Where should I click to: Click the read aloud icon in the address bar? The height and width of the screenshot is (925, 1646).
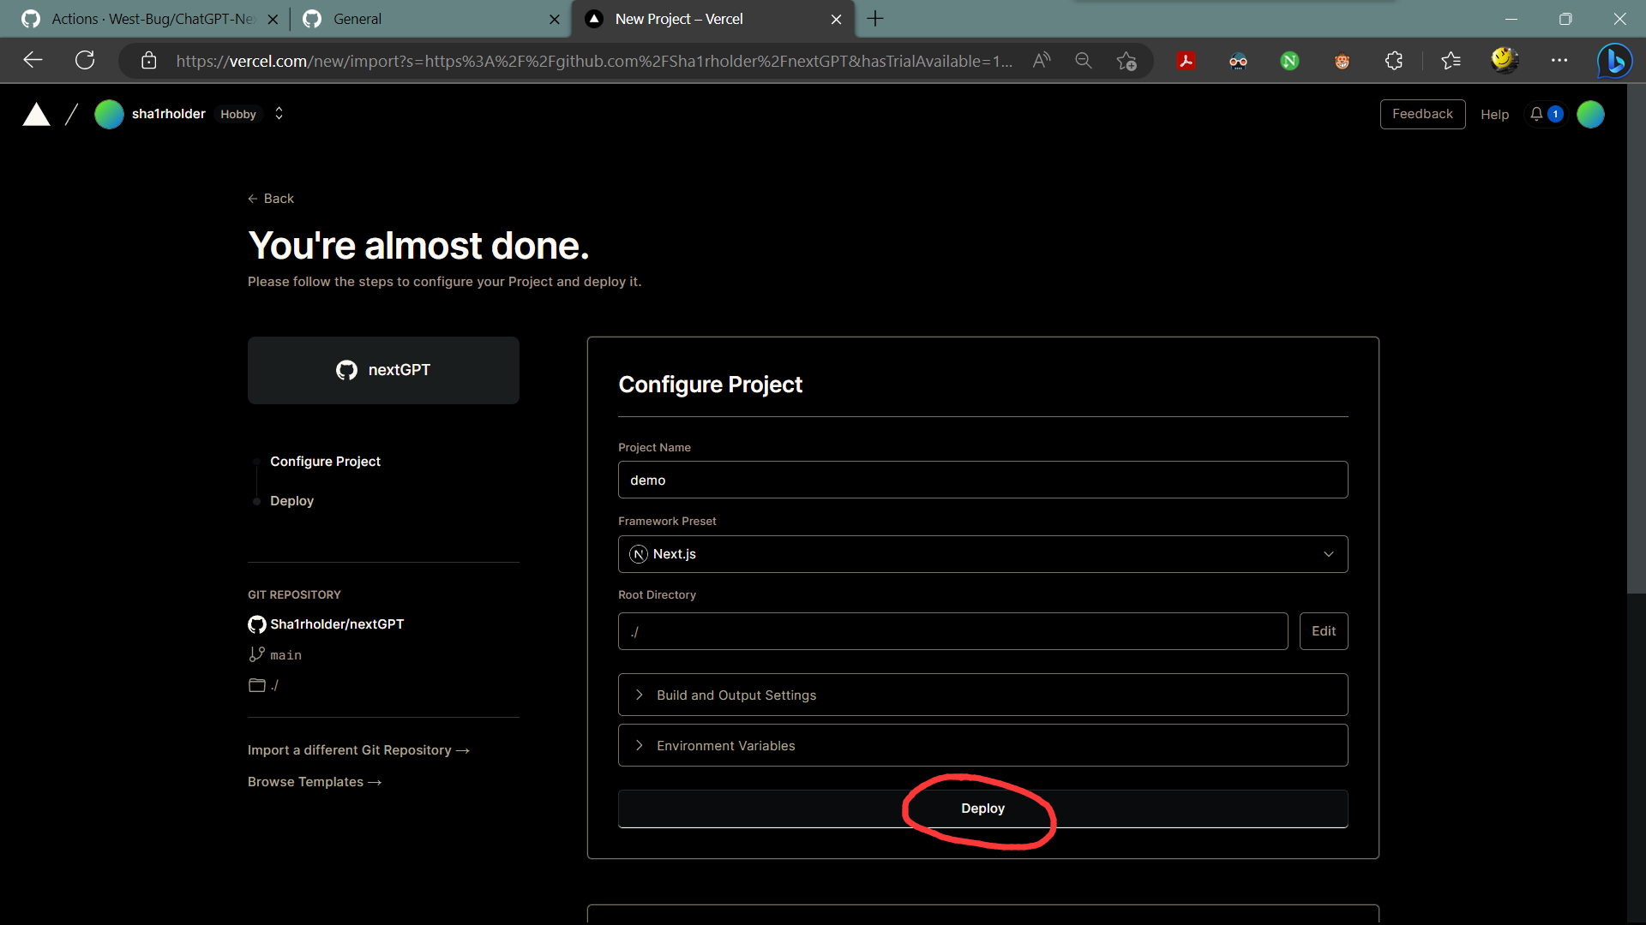point(1041,60)
